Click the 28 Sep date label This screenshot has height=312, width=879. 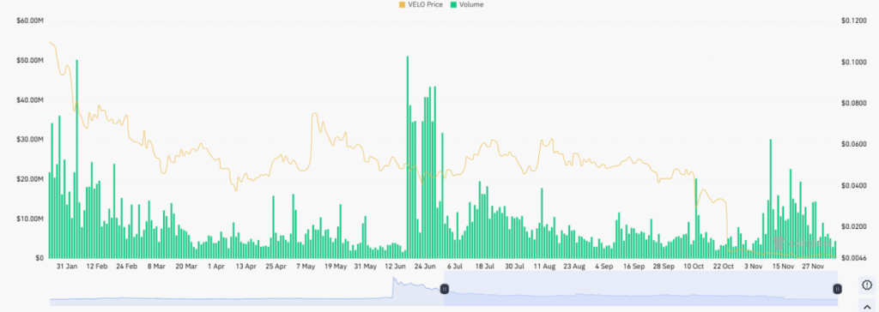click(664, 267)
